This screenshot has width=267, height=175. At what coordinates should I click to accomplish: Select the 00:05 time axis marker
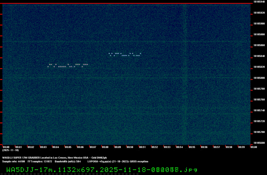tap(68, 147)
